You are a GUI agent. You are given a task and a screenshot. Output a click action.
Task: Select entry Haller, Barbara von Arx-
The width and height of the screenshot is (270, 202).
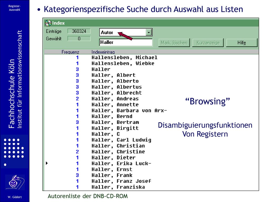click(x=129, y=110)
